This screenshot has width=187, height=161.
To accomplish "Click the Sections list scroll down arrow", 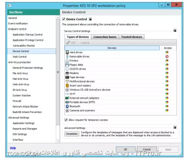I will 58,141.
